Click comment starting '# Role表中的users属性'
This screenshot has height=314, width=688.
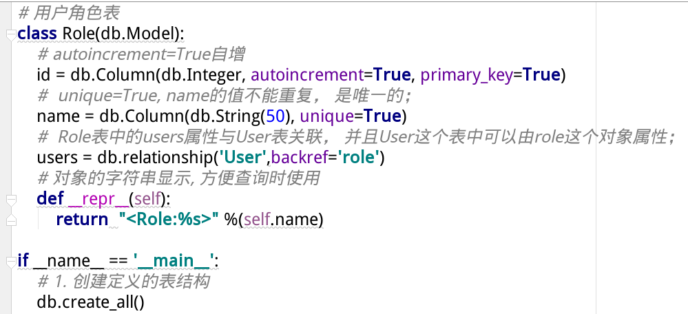(356, 137)
